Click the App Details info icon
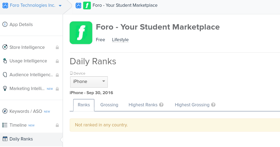 pyautogui.click(x=5, y=24)
